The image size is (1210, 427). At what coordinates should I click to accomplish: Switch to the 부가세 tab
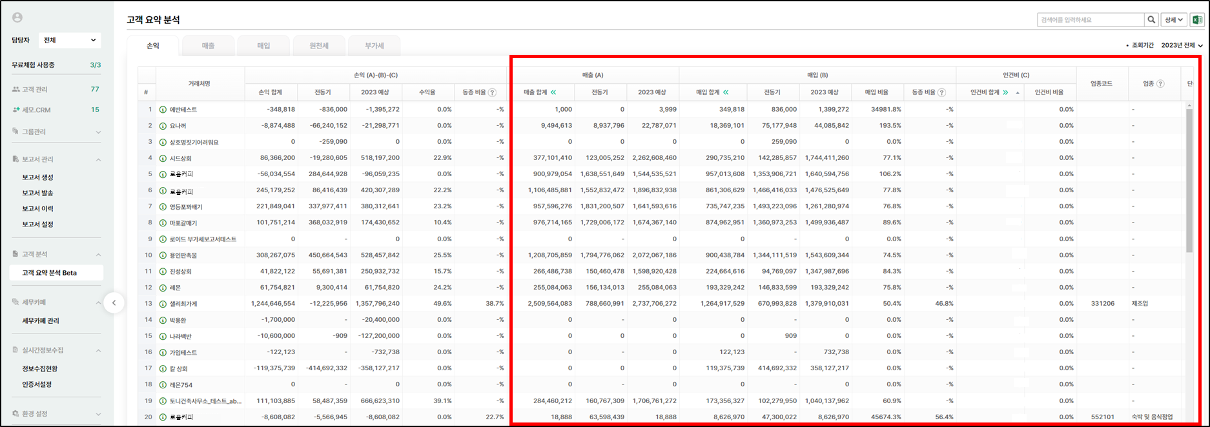[x=374, y=46]
